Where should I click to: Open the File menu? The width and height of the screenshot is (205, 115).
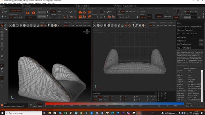point(2,3)
